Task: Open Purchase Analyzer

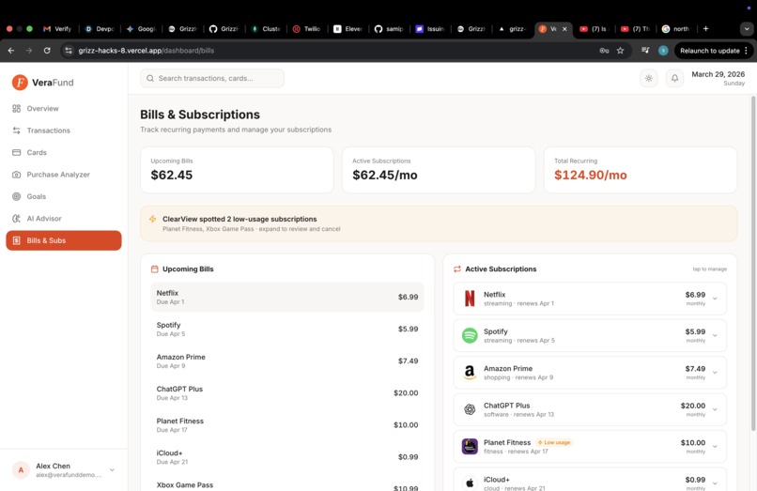Action: coord(64,175)
